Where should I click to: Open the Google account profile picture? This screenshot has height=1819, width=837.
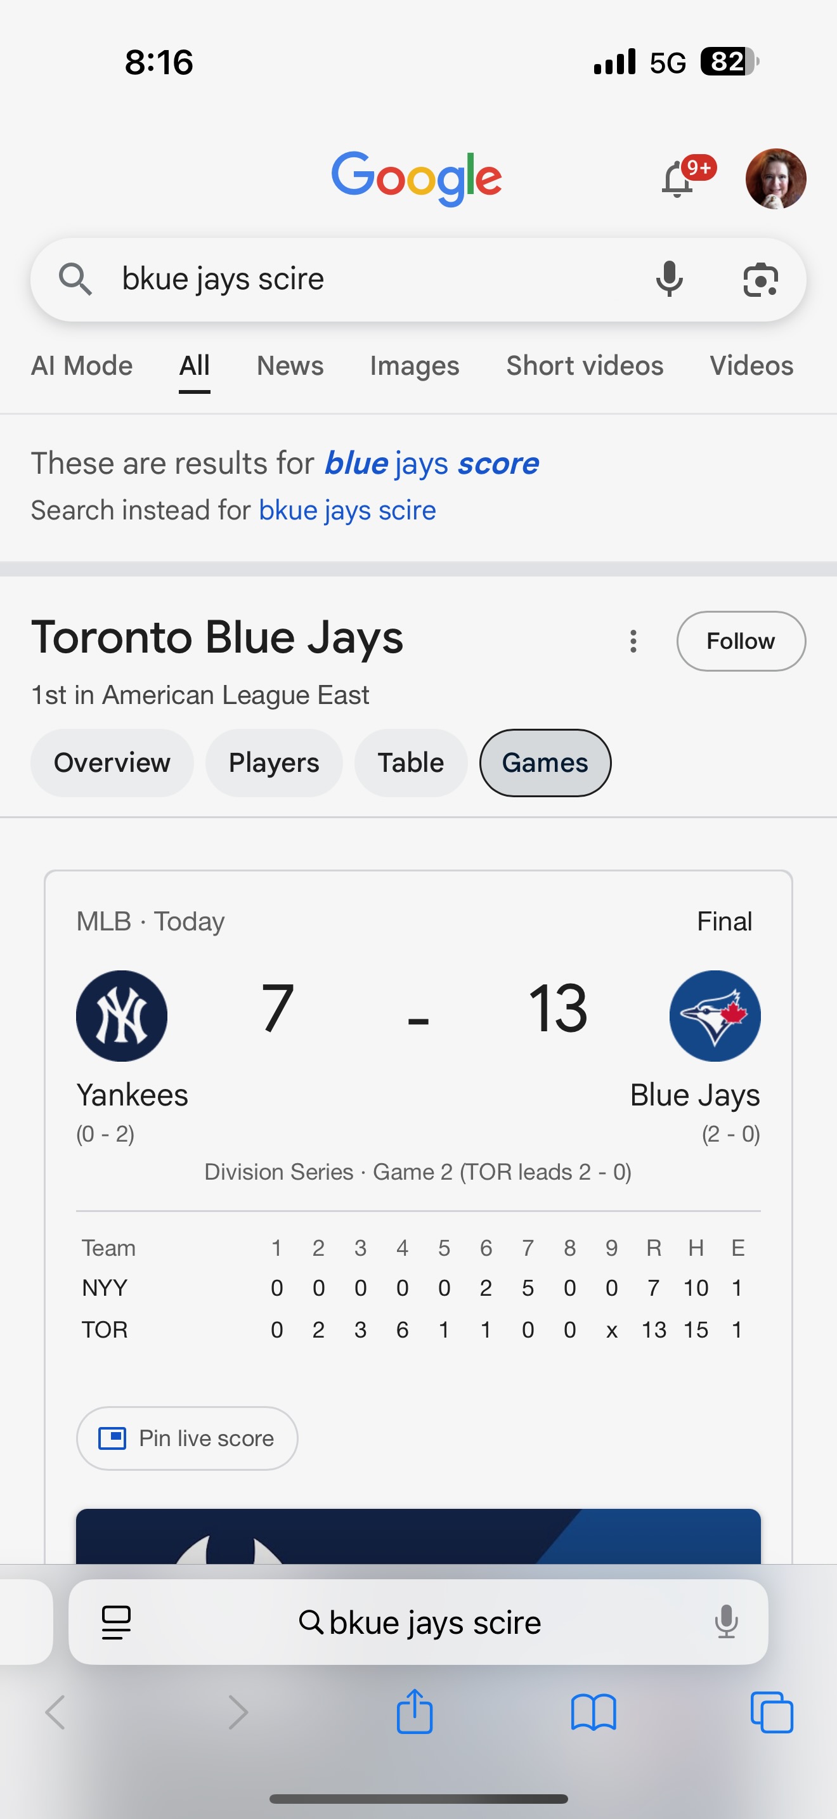click(x=775, y=179)
